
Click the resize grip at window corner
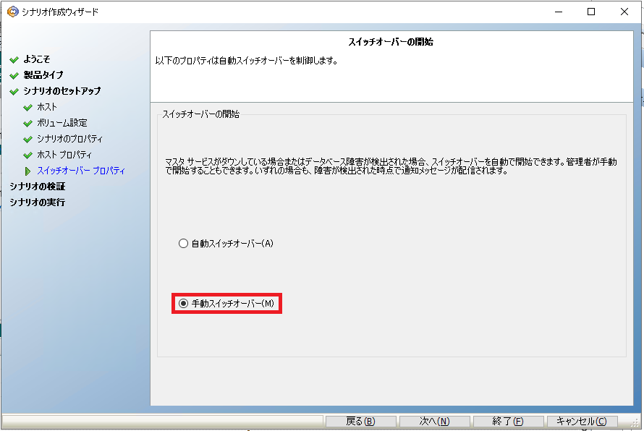click(x=635, y=424)
